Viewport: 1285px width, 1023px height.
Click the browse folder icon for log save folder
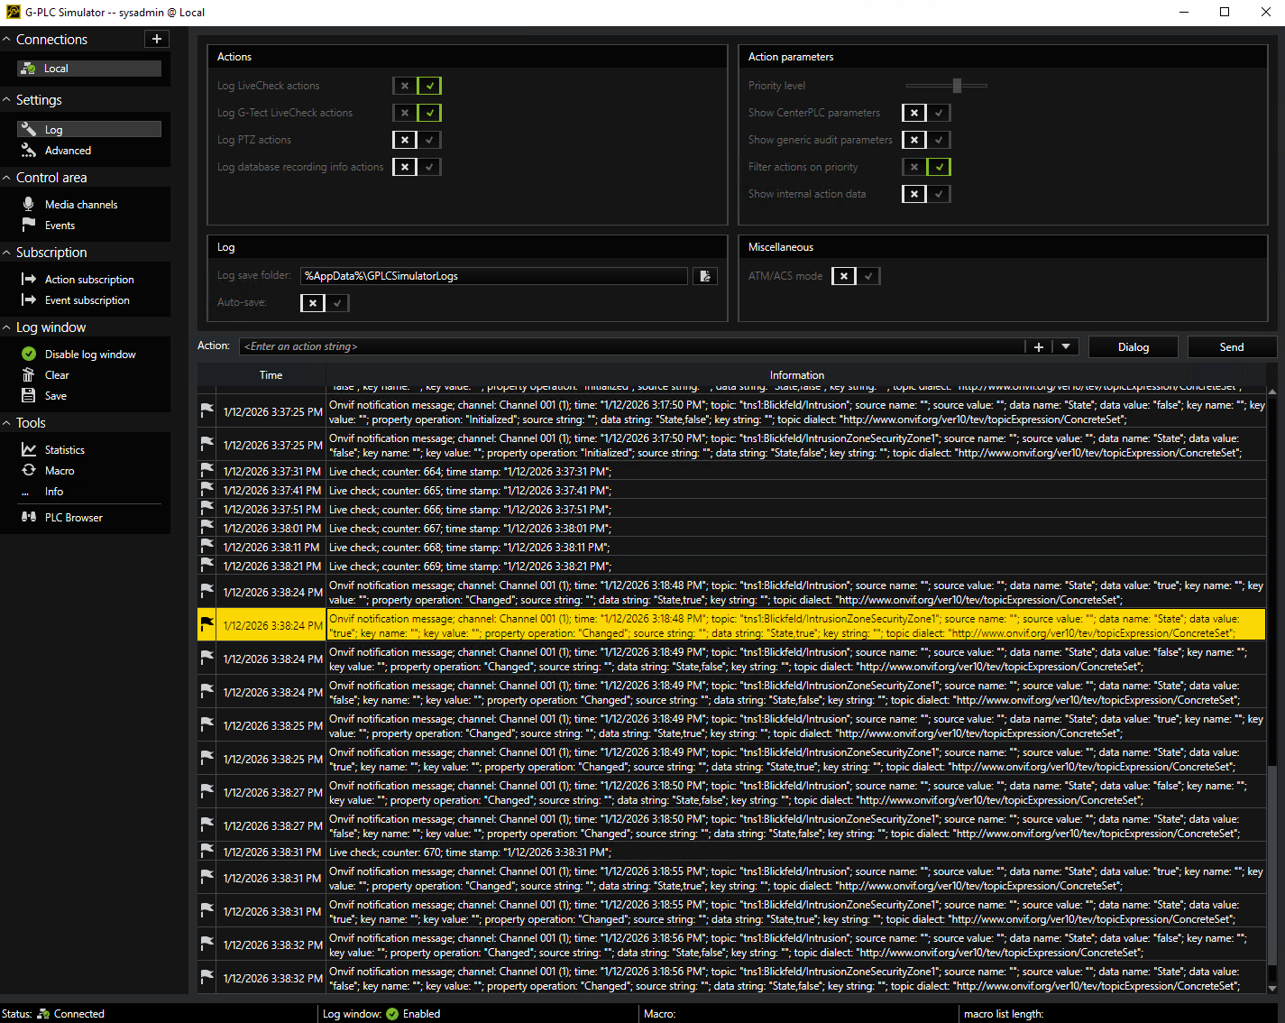705,276
